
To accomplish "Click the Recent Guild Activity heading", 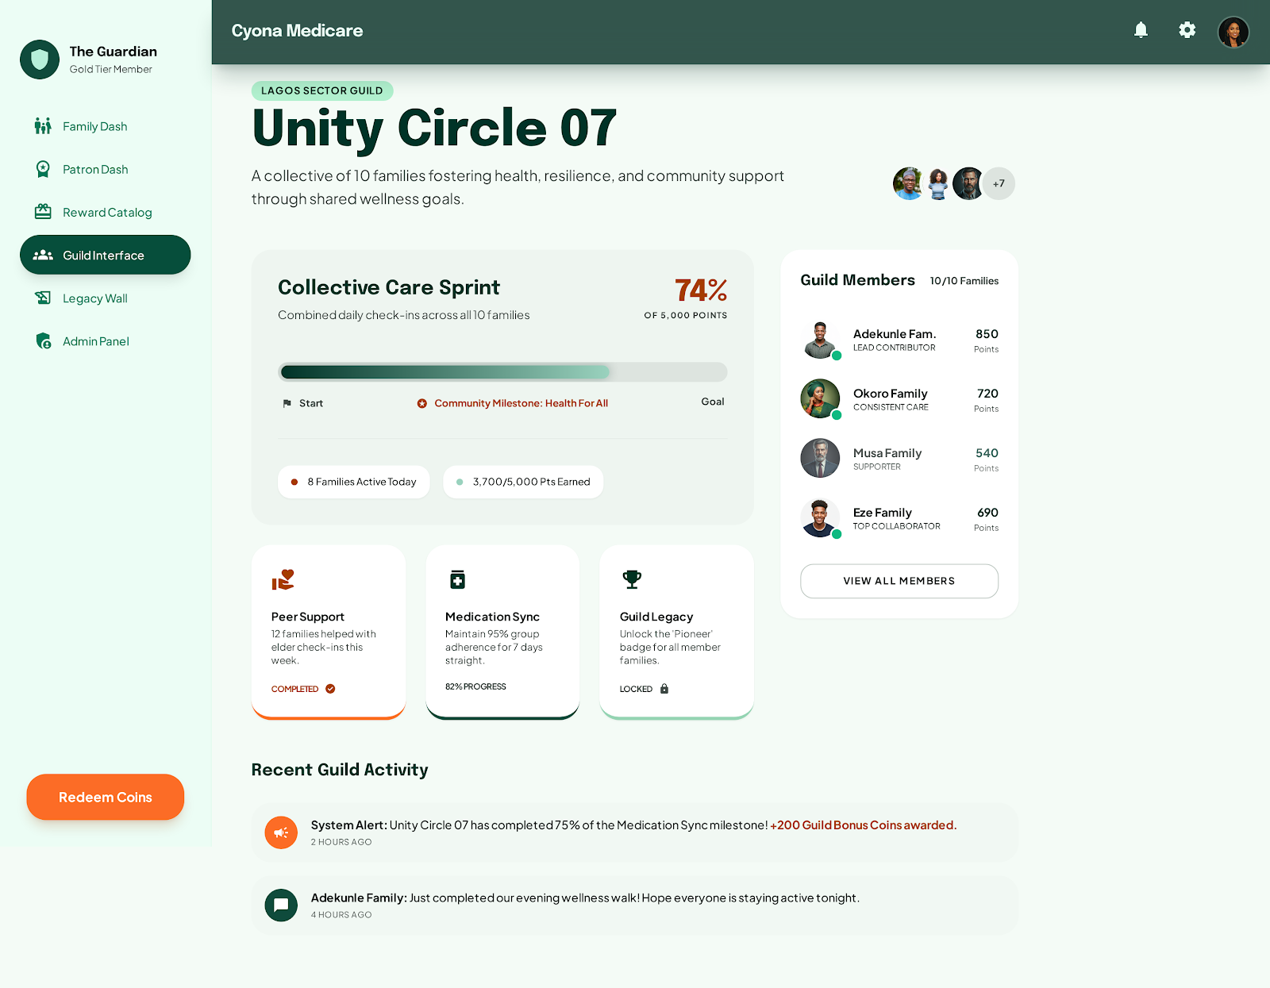I will point(340,770).
